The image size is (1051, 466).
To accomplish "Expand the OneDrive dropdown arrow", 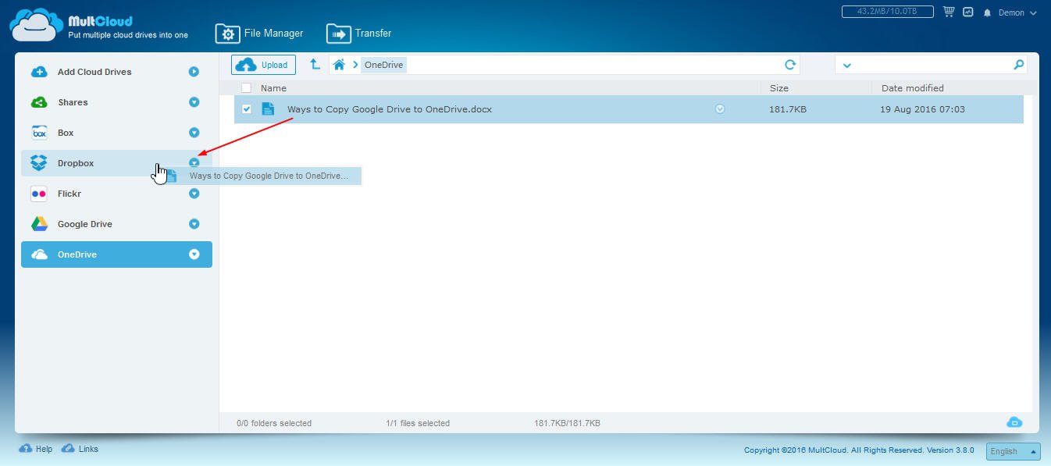I will point(194,254).
